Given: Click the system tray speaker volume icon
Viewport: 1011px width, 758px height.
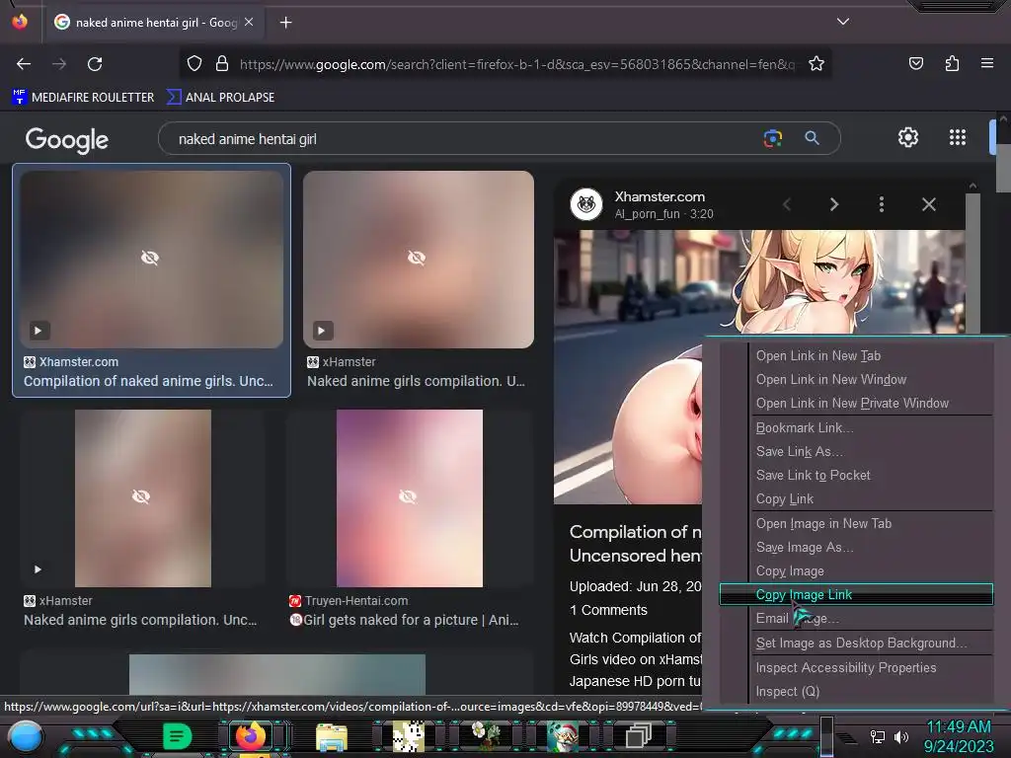Looking at the screenshot, I should tap(901, 736).
